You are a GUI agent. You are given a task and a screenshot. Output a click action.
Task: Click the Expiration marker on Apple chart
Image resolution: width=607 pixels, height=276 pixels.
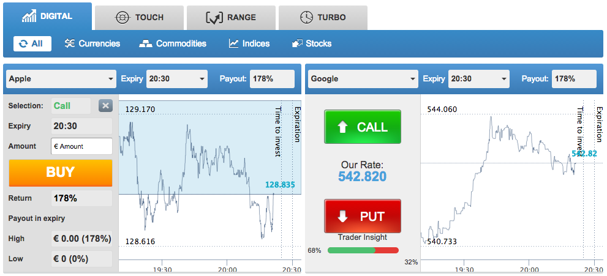(x=297, y=124)
